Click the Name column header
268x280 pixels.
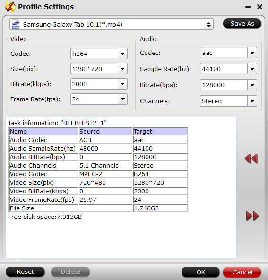pyautogui.click(x=43, y=131)
